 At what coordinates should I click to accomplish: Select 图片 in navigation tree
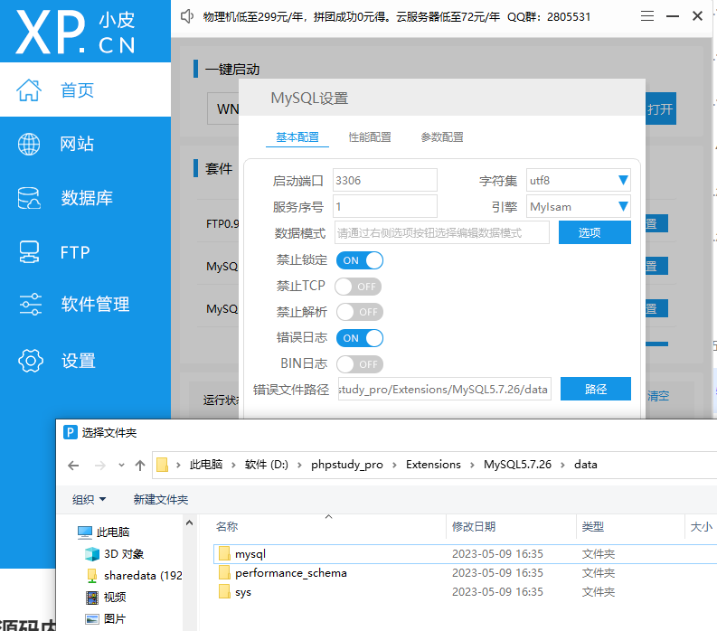[106, 618]
